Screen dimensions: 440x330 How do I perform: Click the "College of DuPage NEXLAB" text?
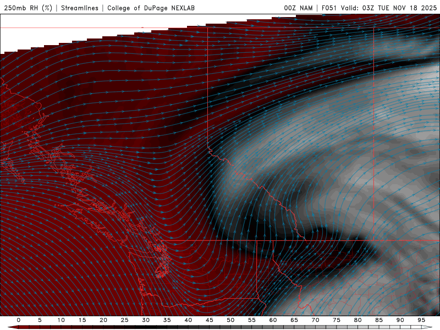pyautogui.click(x=151, y=8)
